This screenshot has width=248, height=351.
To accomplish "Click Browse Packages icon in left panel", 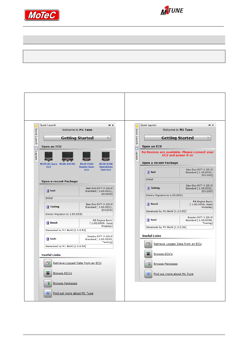I will click(48, 283).
